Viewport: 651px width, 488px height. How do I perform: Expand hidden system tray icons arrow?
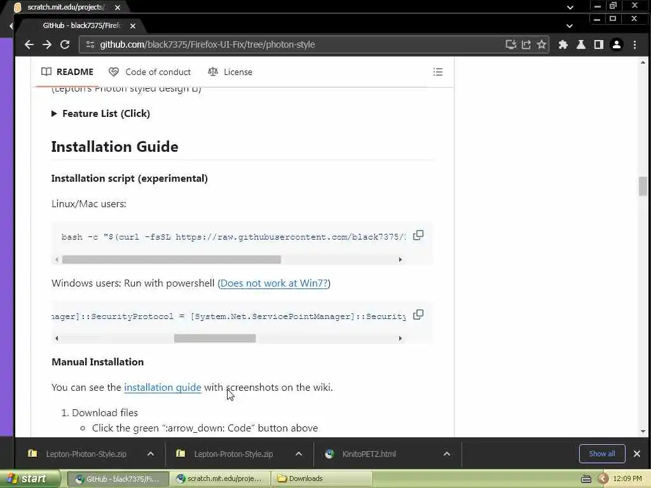[603, 479]
